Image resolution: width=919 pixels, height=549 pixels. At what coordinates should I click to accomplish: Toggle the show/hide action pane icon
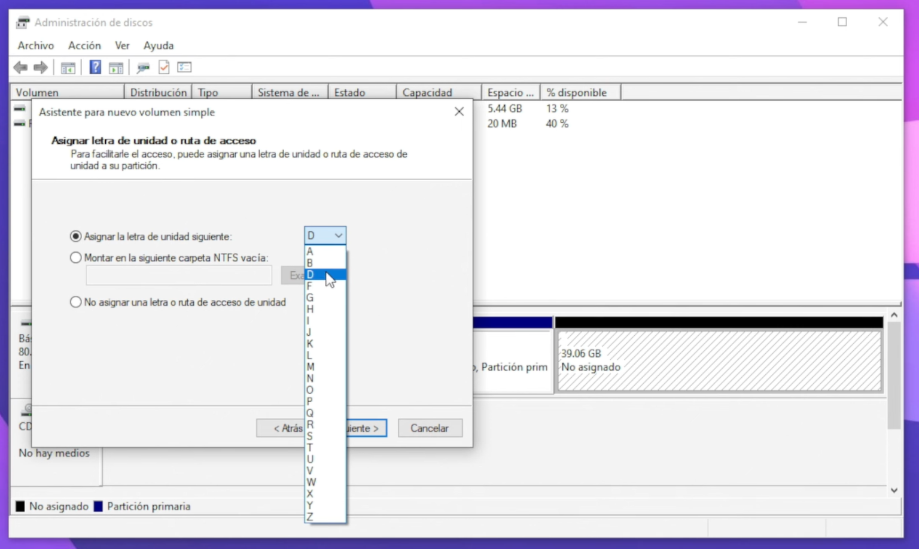pyautogui.click(x=116, y=68)
